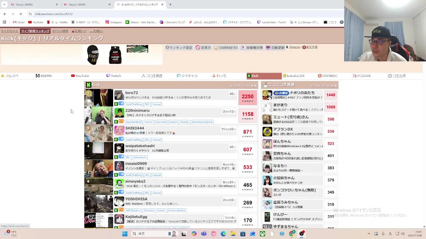This screenshot has height=239, width=426.
Task: Select Twitch platform tab
Action: click(123, 76)
